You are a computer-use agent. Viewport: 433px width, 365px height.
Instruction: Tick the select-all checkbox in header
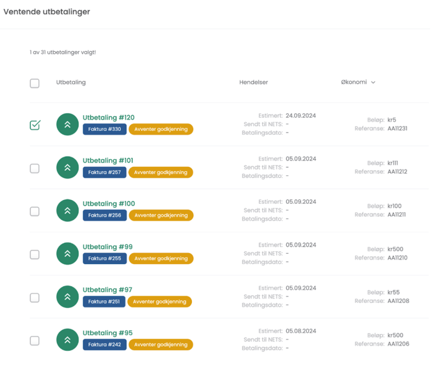(35, 83)
